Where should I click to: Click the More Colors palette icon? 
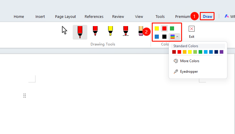pyautogui.click(x=176, y=61)
